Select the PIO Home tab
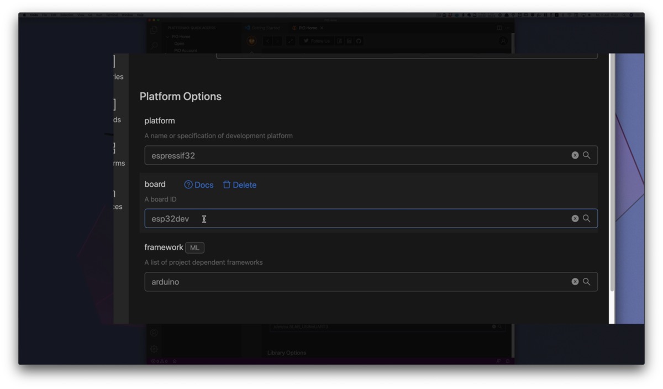663x389 pixels. tap(308, 28)
